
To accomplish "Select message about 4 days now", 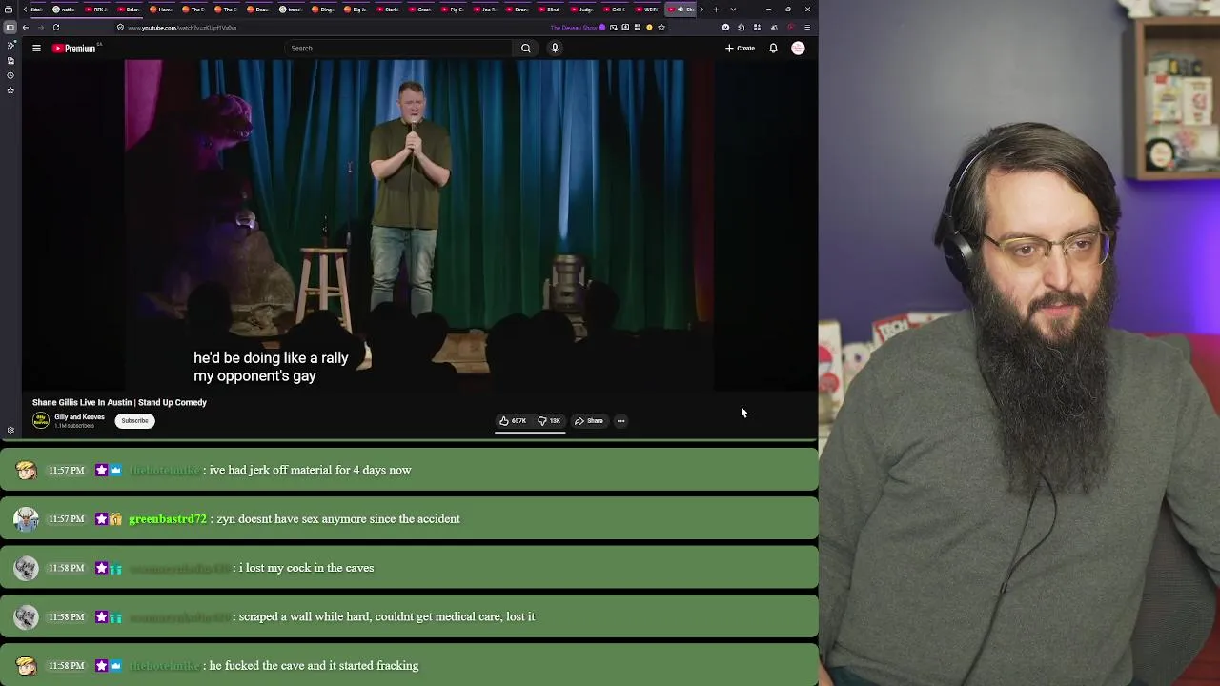I will 310,470.
